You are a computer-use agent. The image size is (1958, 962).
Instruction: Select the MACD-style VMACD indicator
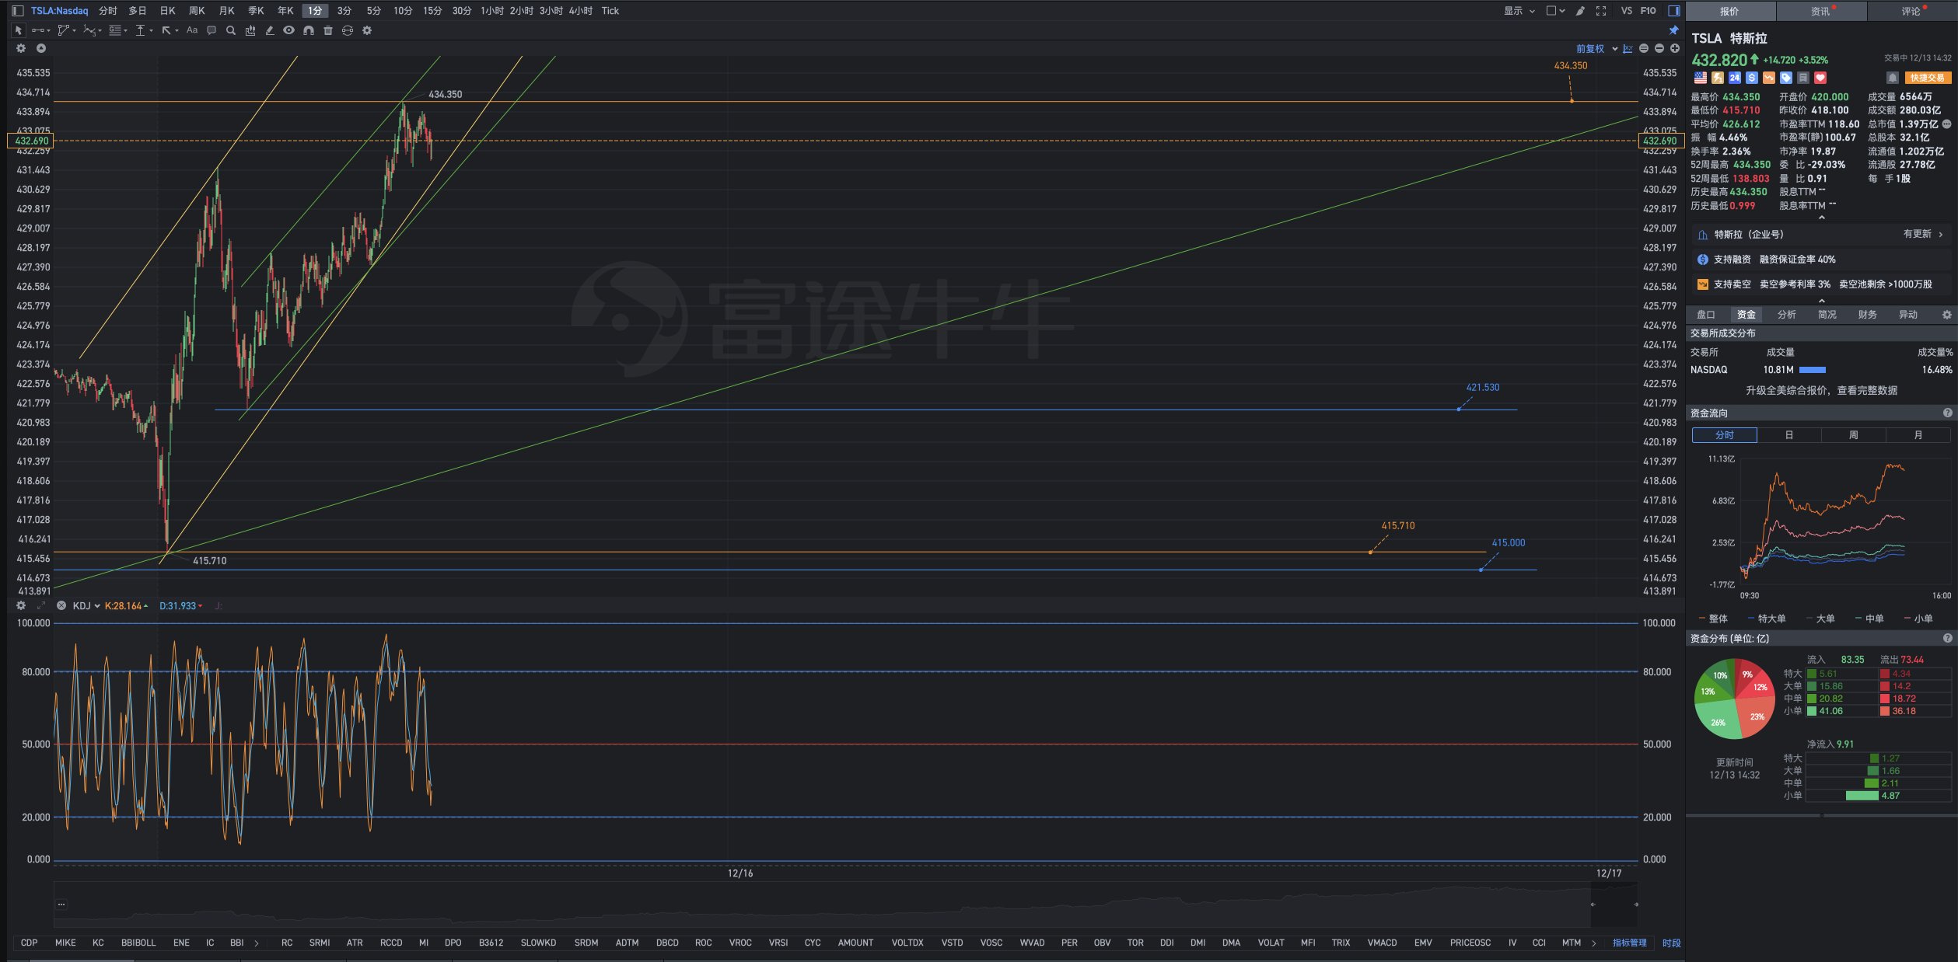coord(1383,943)
